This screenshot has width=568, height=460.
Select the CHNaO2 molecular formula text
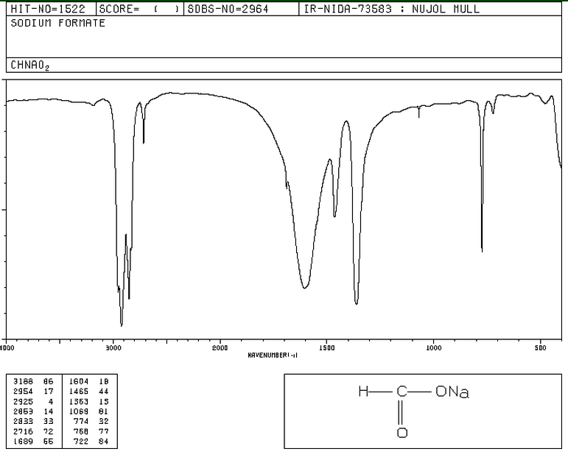point(29,66)
